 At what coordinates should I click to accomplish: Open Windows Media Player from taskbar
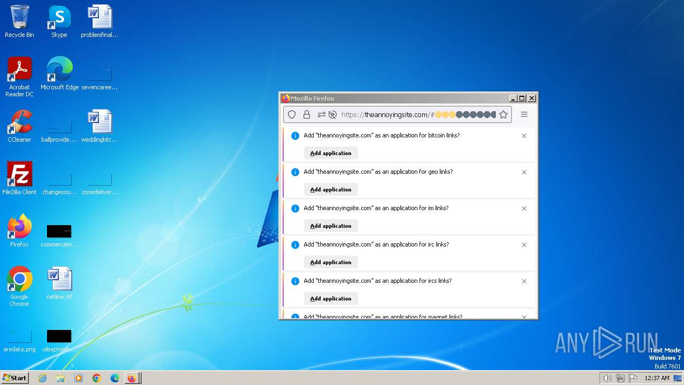(x=79, y=378)
